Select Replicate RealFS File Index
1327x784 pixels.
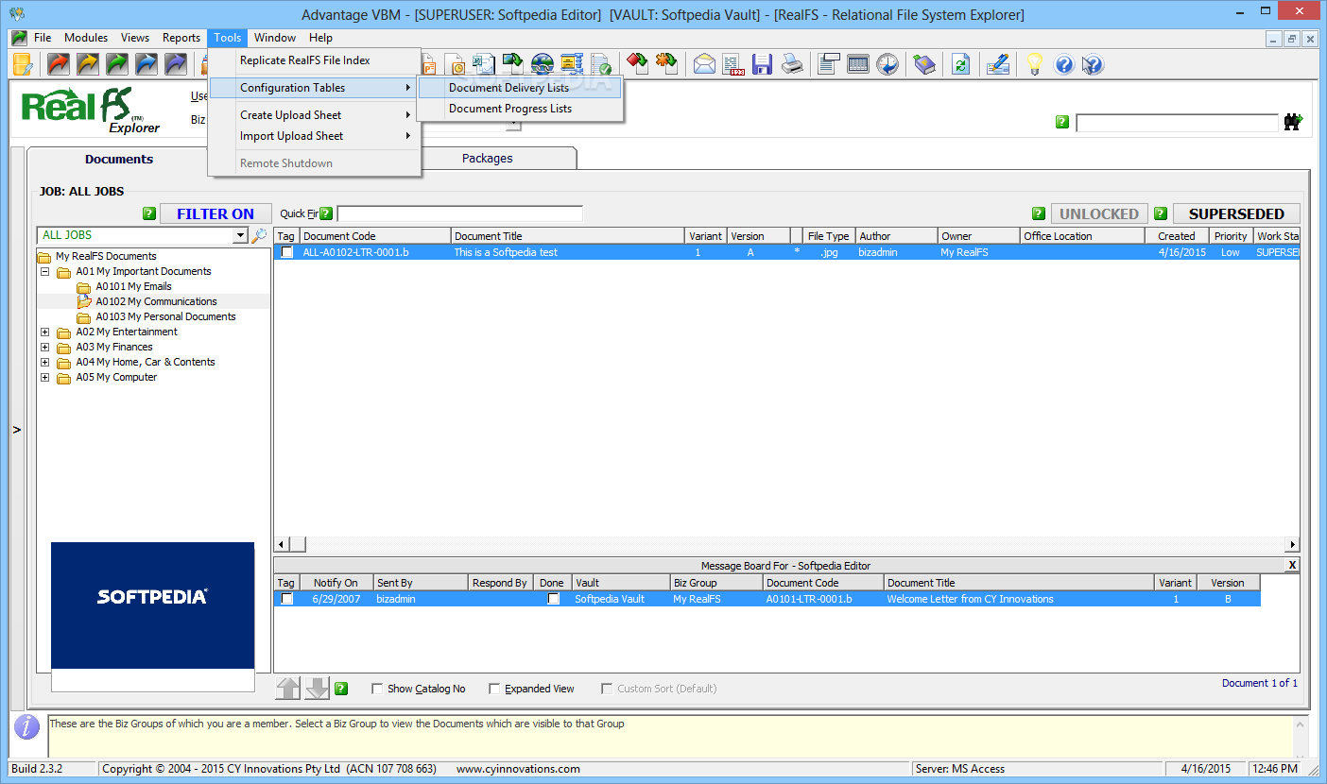pyautogui.click(x=314, y=60)
